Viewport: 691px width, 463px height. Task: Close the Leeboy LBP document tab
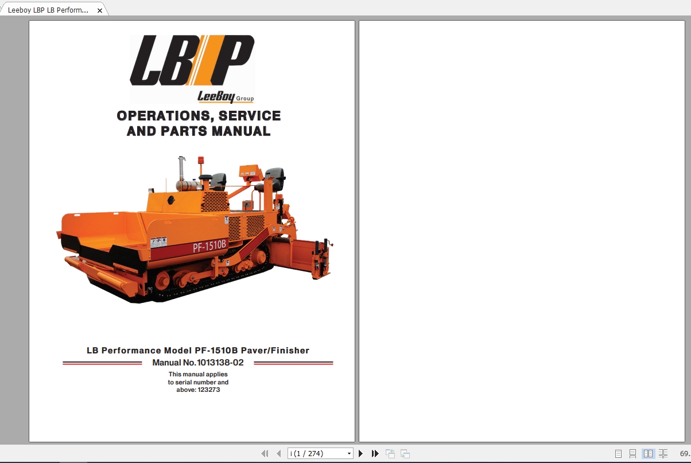click(x=100, y=10)
